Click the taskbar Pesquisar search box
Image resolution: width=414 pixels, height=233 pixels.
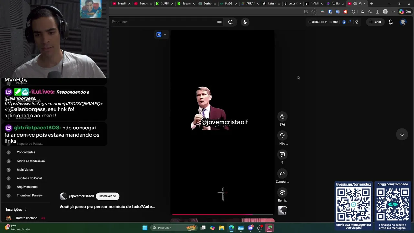tap(174, 228)
